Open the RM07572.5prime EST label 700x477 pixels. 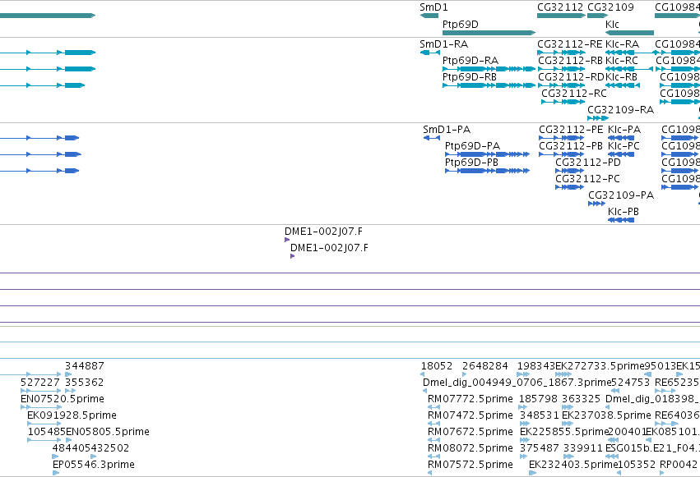(471, 464)
